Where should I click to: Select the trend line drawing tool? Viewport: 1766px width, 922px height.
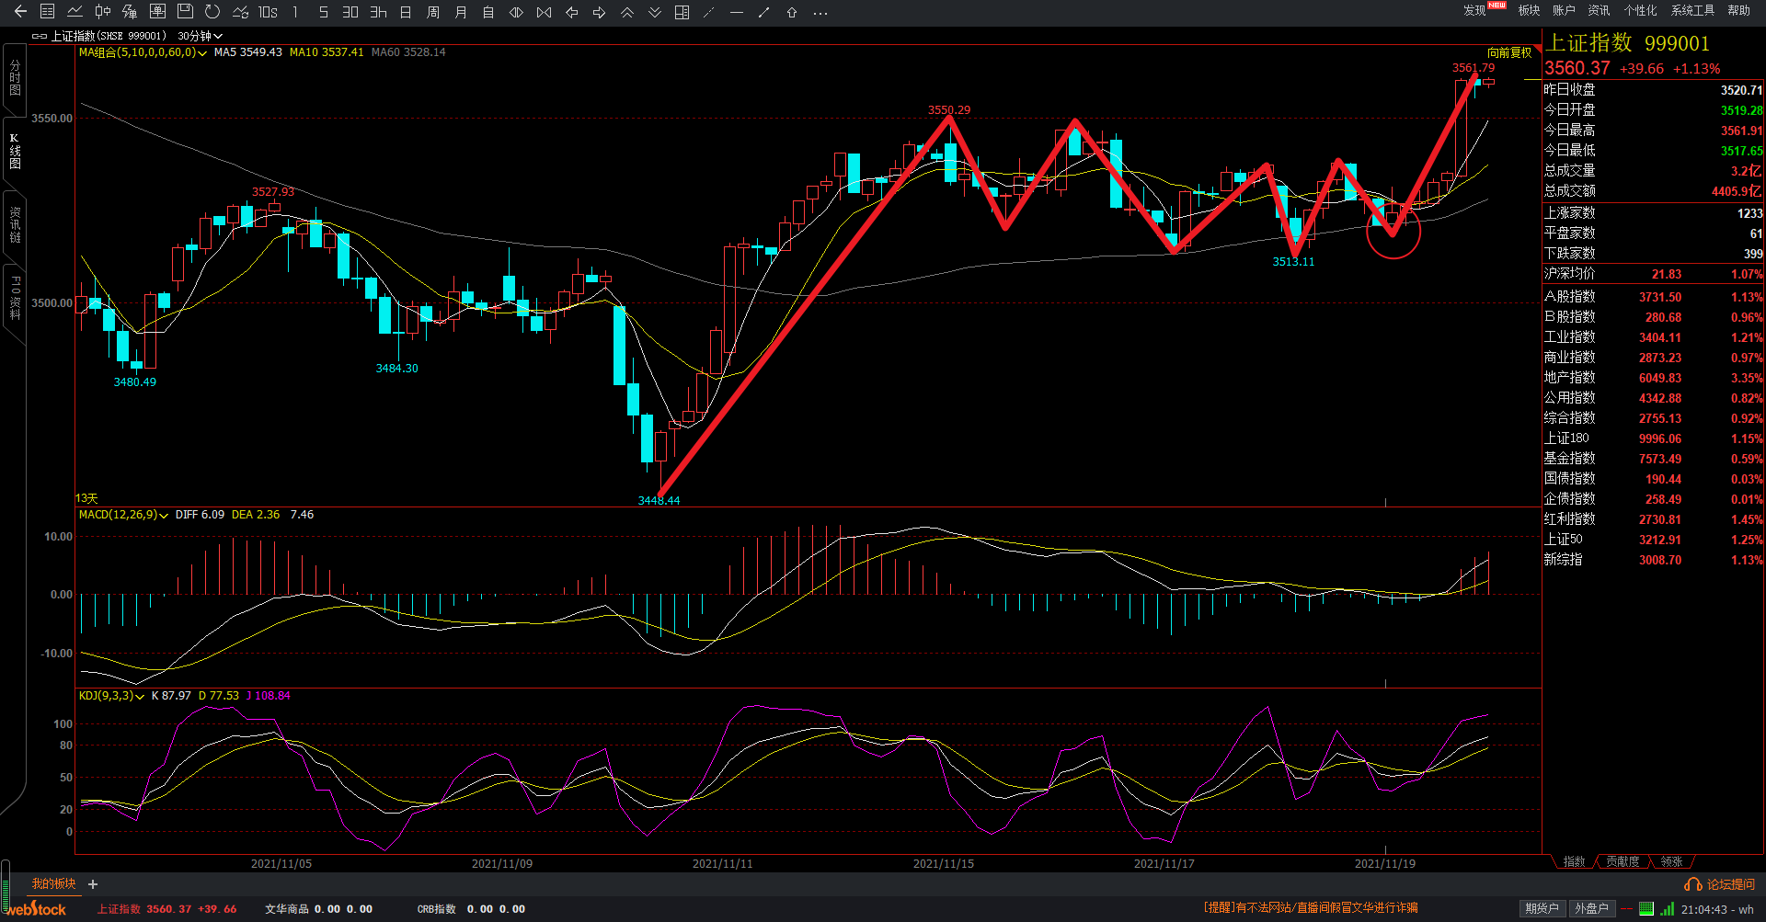[763, 12]
